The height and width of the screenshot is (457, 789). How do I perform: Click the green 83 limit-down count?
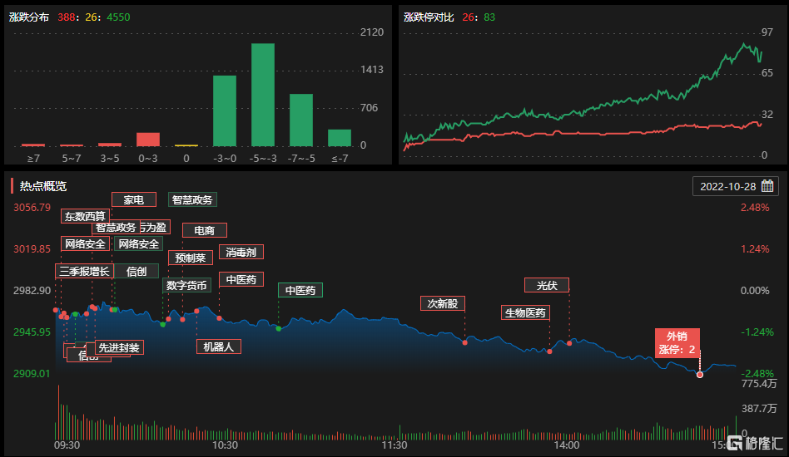489,17
